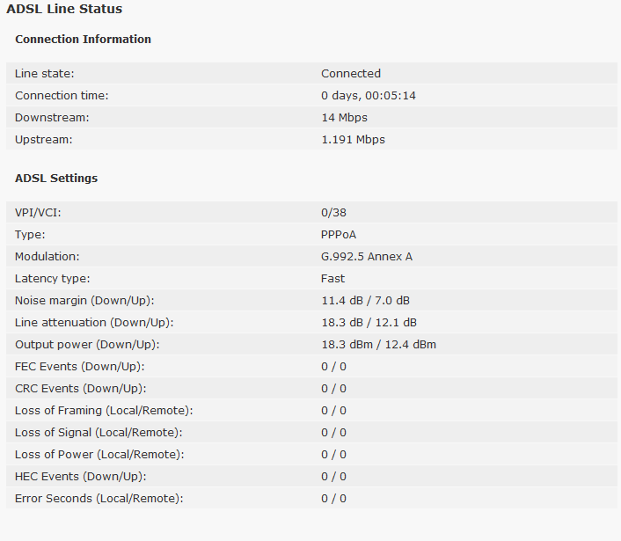Click the CRC Events (Down/Up) label
621x541 pixels.
coord(81,389)
